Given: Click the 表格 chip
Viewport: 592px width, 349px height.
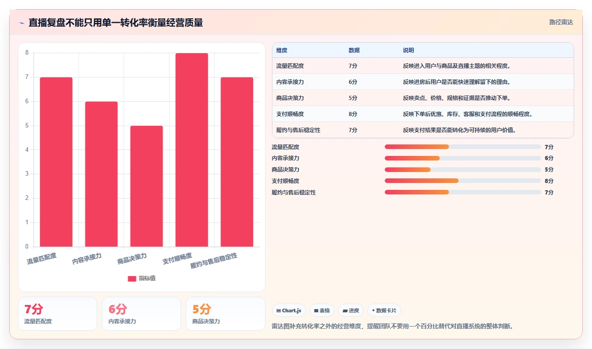Looking at the screenshot, I should 322,310.
